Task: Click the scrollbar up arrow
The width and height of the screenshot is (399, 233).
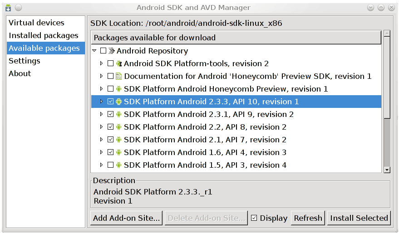Action: coord(387,34)
